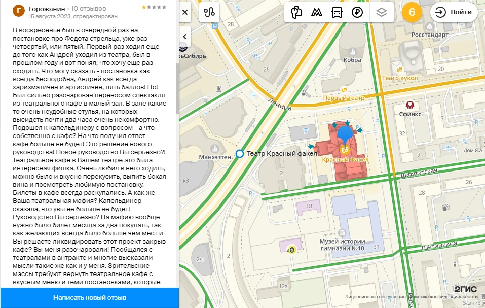Open Политика конфиденциальности link
This screenshot has height=308, width=485.
pos(443,296)
